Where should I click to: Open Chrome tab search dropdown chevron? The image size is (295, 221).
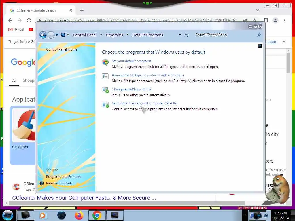click(258, 10)
